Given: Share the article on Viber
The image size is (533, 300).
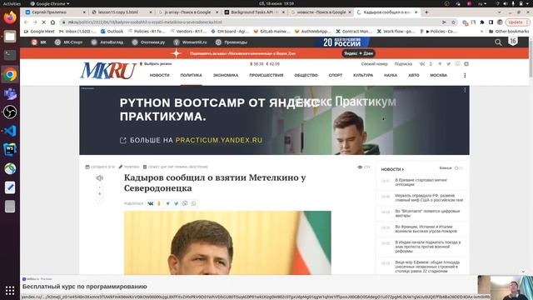Looking at the screenshot, I should pos(185,203).
